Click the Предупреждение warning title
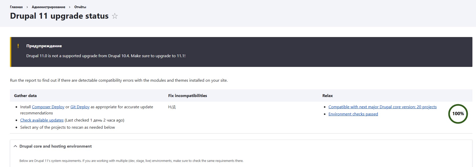The image size is (476, 167). [44, 46]
